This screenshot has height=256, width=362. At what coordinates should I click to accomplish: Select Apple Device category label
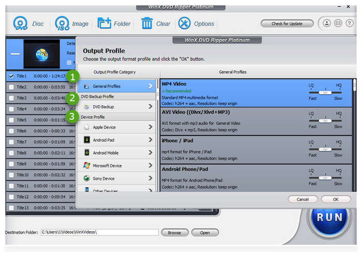pyautogui.click(x=104, y=127)
